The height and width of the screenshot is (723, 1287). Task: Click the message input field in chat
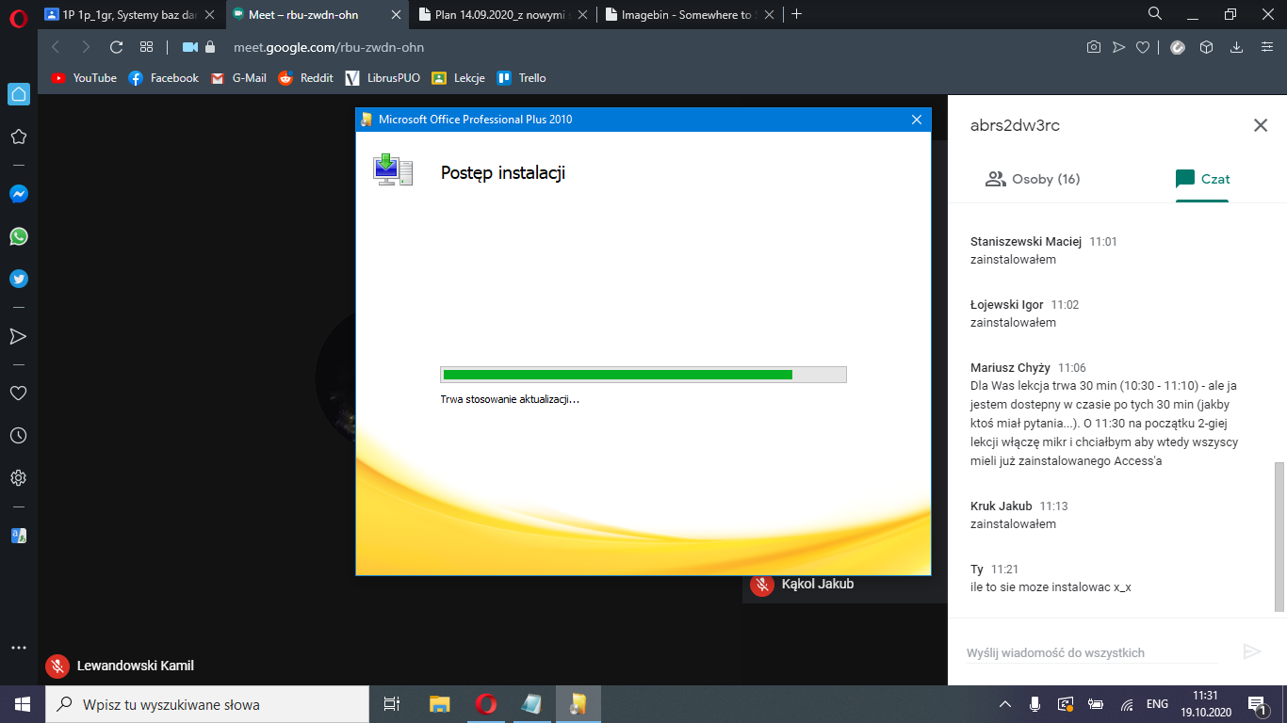[1092, 652]
